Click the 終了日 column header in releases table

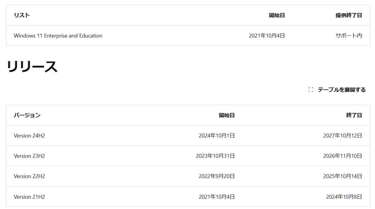[354, 115]
